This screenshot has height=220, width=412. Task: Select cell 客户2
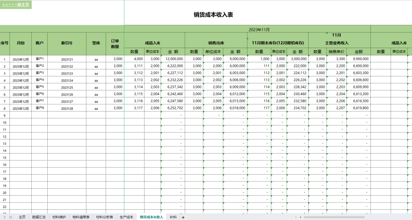[40, 66]
